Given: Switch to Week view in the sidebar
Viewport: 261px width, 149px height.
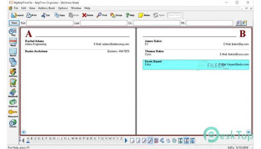Looking at the screenshot, I should (13, 42).
